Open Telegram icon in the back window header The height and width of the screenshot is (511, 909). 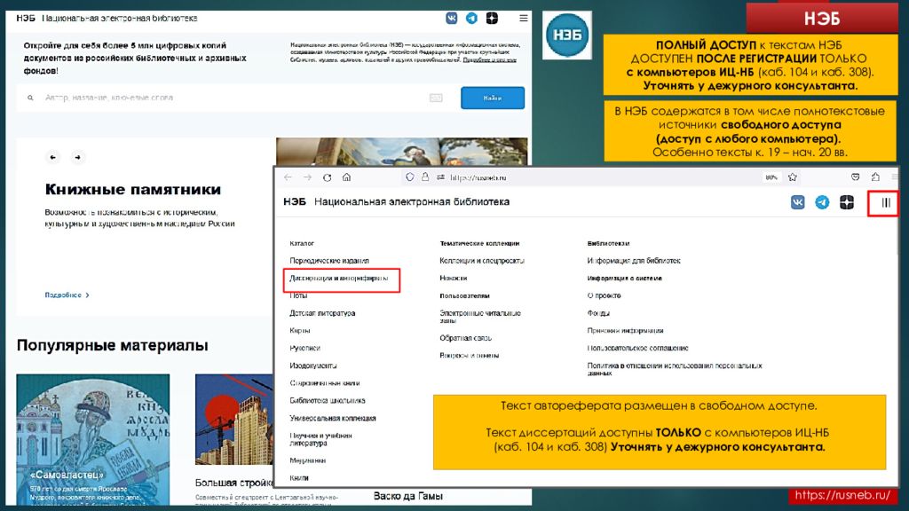tap(472, 18)
